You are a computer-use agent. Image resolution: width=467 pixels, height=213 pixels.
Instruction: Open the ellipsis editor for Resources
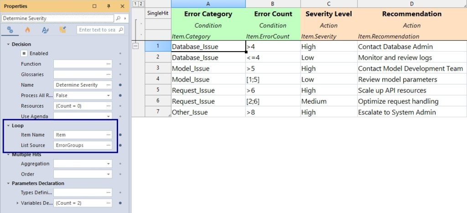pos(108,106)
